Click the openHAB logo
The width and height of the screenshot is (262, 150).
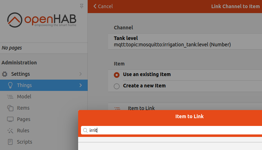pos(42,21)
